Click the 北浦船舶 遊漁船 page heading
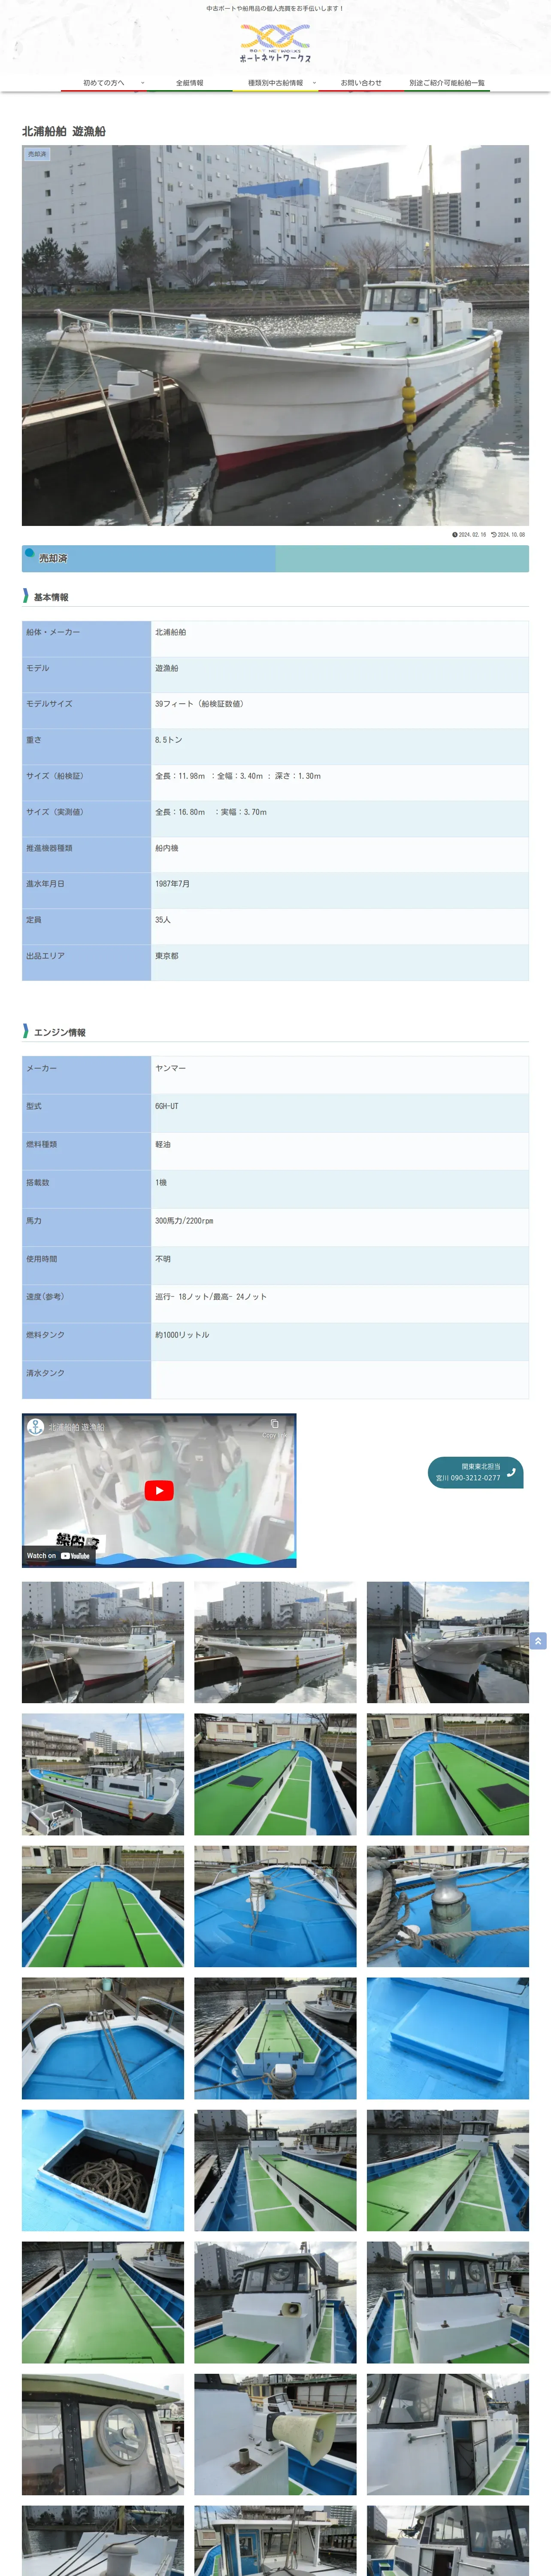The width and height of the screenshot is (551, 2576). click(64, 131)
